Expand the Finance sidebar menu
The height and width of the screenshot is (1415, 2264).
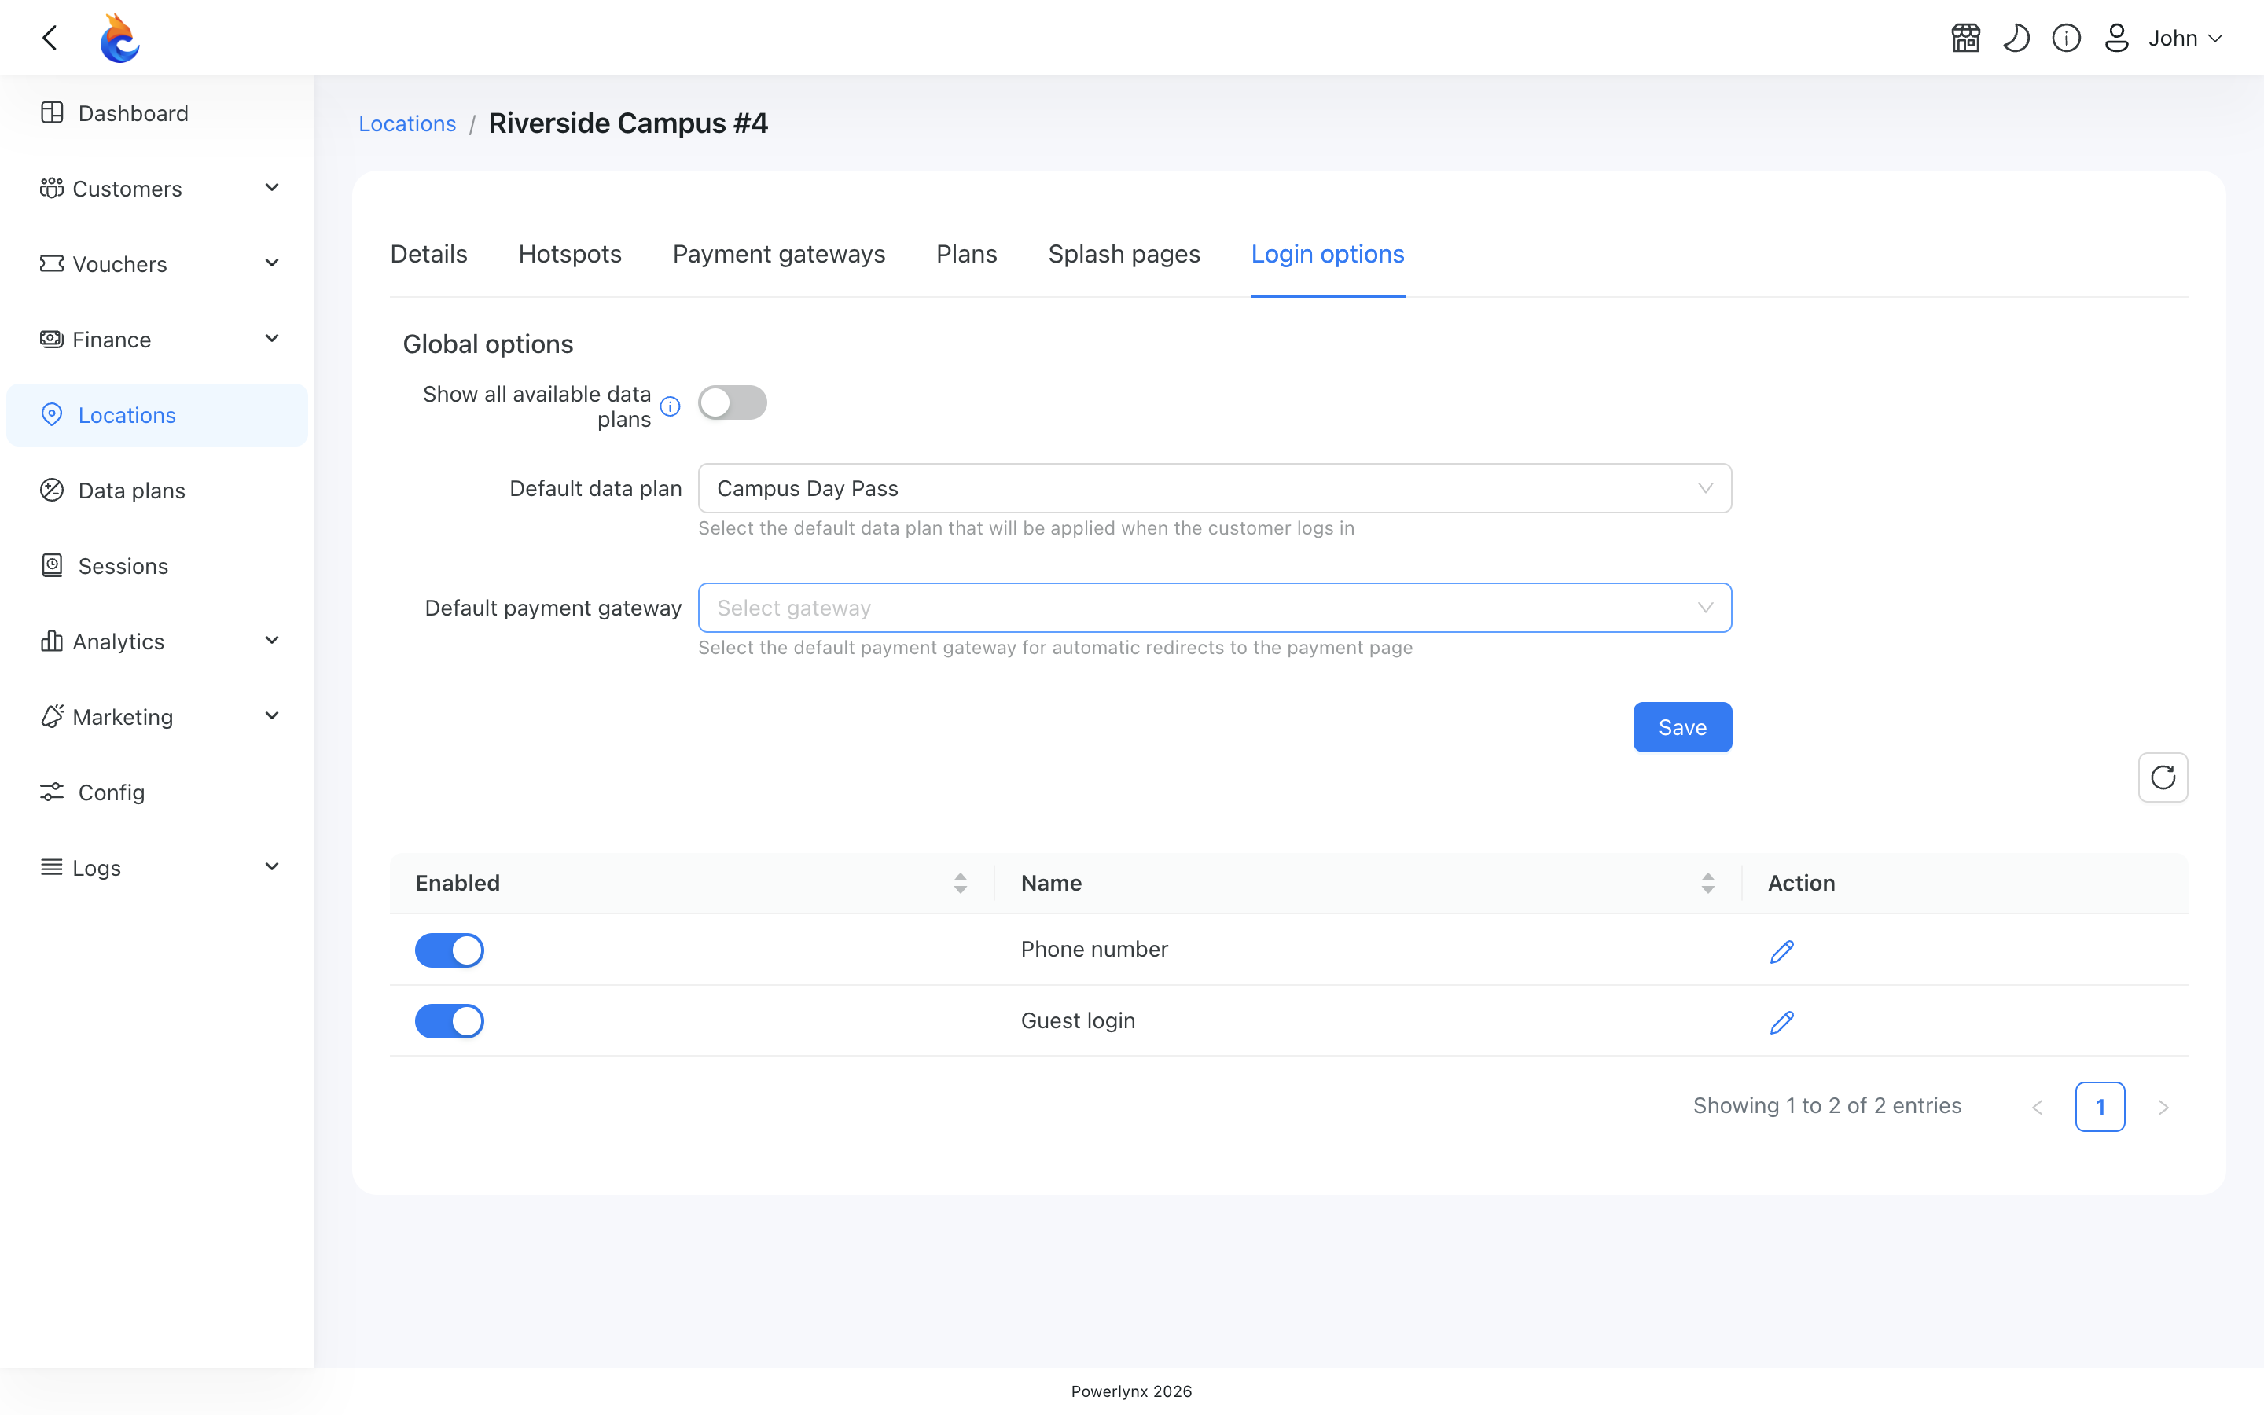click(157, 340)
